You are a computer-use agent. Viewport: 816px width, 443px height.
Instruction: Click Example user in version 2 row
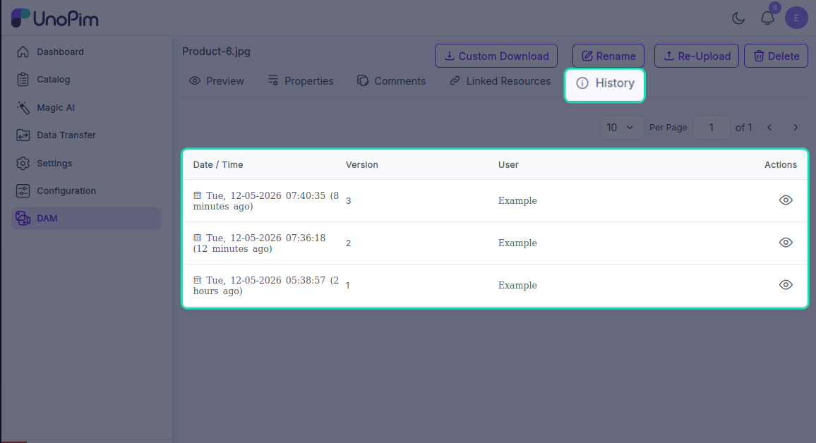[517, 243]
